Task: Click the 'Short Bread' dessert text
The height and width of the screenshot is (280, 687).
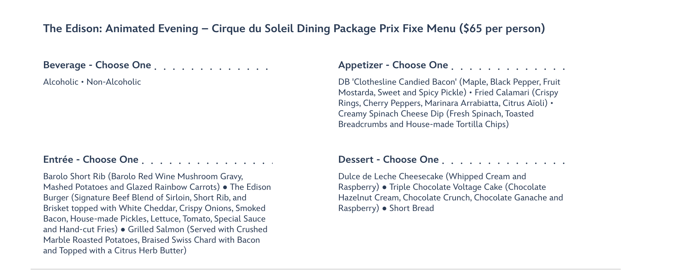Action: click(412, 208)
